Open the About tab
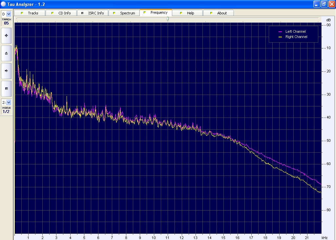This screenshot has height=240, width=336. point(222,13)
